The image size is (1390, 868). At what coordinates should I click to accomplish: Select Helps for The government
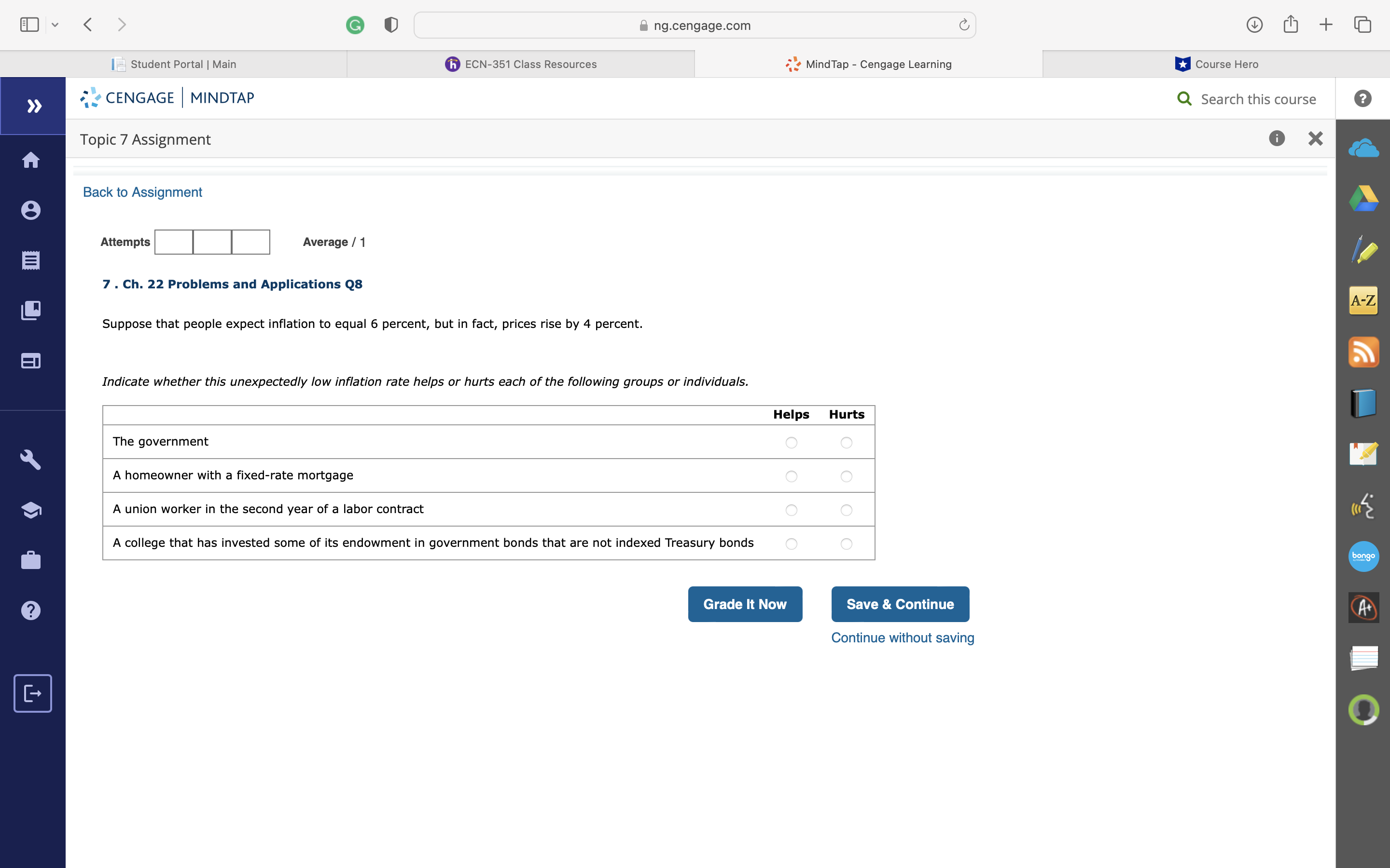click(791, 442)
